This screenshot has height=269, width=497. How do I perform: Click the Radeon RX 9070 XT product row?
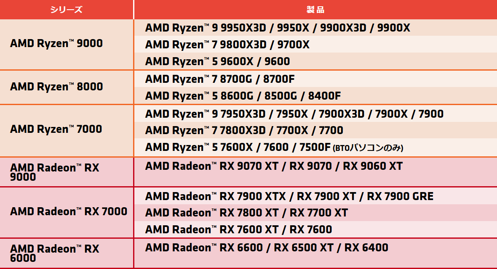(316, 172)
